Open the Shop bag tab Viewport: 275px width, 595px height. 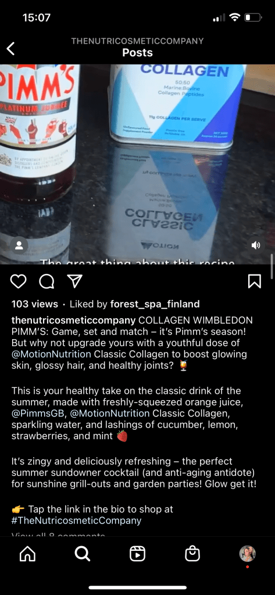(192, 554)
